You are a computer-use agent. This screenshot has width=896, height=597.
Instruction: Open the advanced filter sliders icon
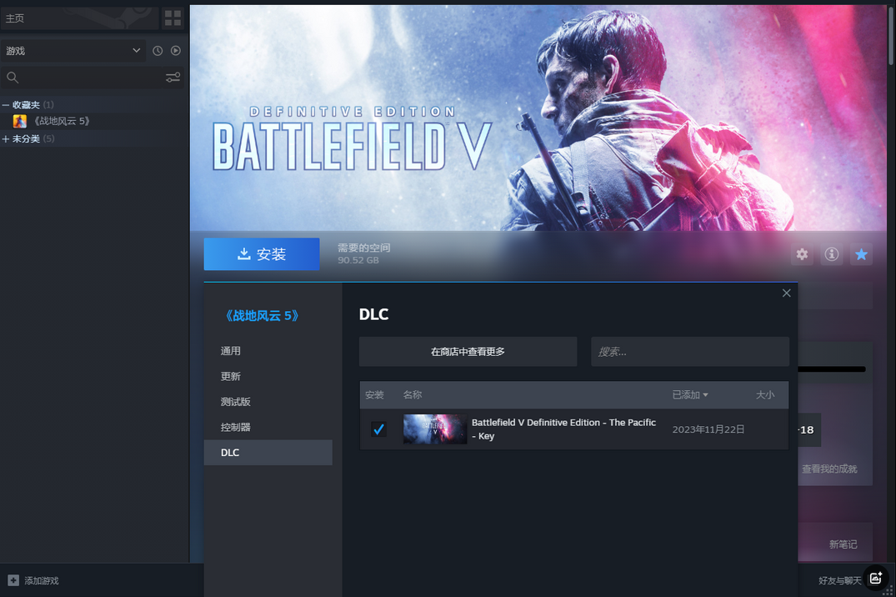173,78
